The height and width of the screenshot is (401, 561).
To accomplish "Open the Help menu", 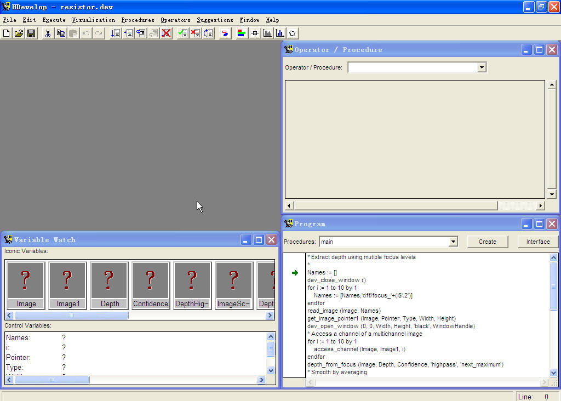I will (x=272, y=20).
